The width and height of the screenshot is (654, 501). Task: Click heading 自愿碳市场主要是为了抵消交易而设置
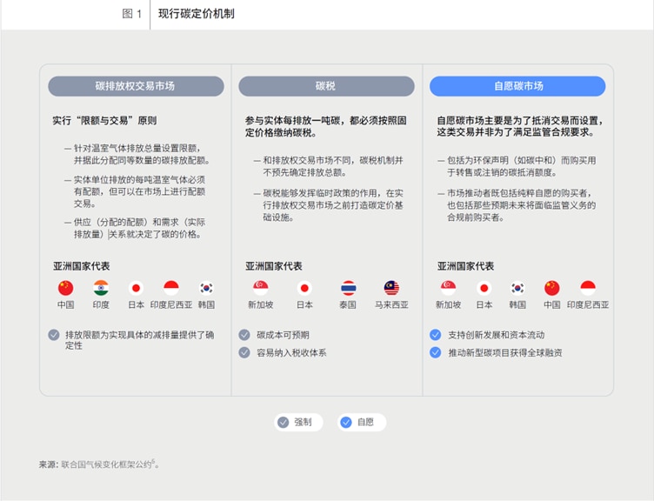point(520,126)
